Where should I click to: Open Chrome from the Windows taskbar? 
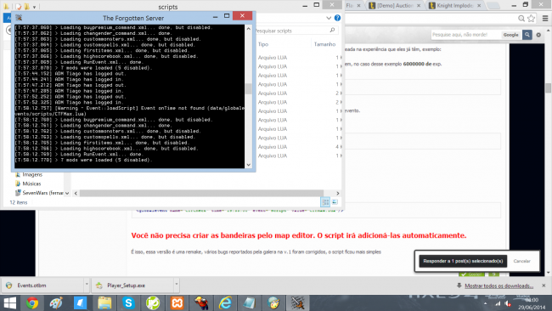(x=32, y=303)
